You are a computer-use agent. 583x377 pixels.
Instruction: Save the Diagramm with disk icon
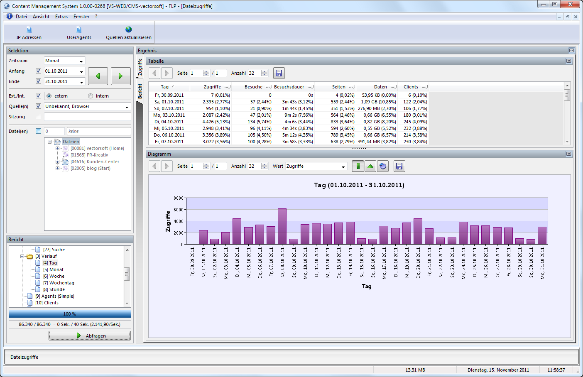399,166
